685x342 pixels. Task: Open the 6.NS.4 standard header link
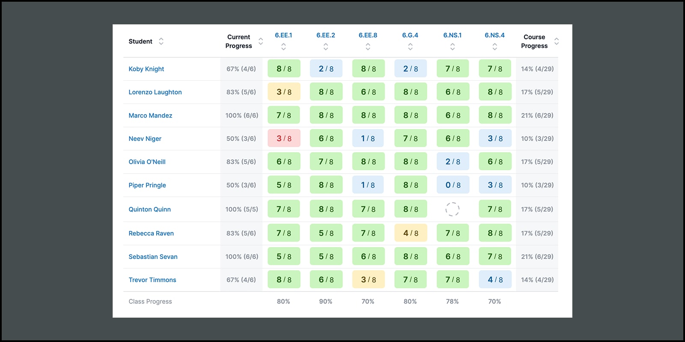pos(494,35)
